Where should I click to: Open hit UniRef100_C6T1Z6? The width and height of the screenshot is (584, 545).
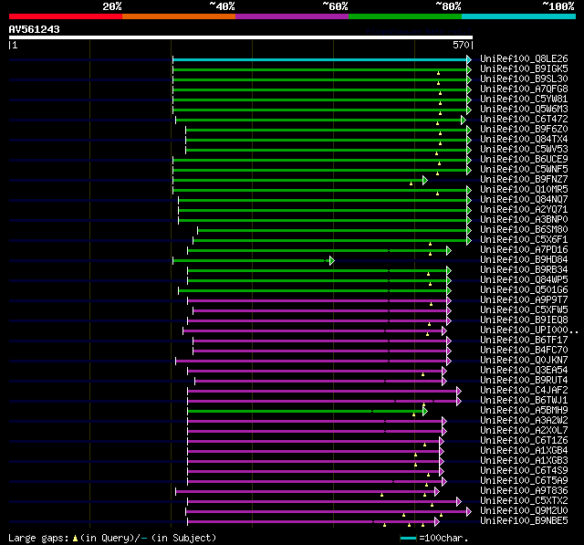(x=524, y=441)
